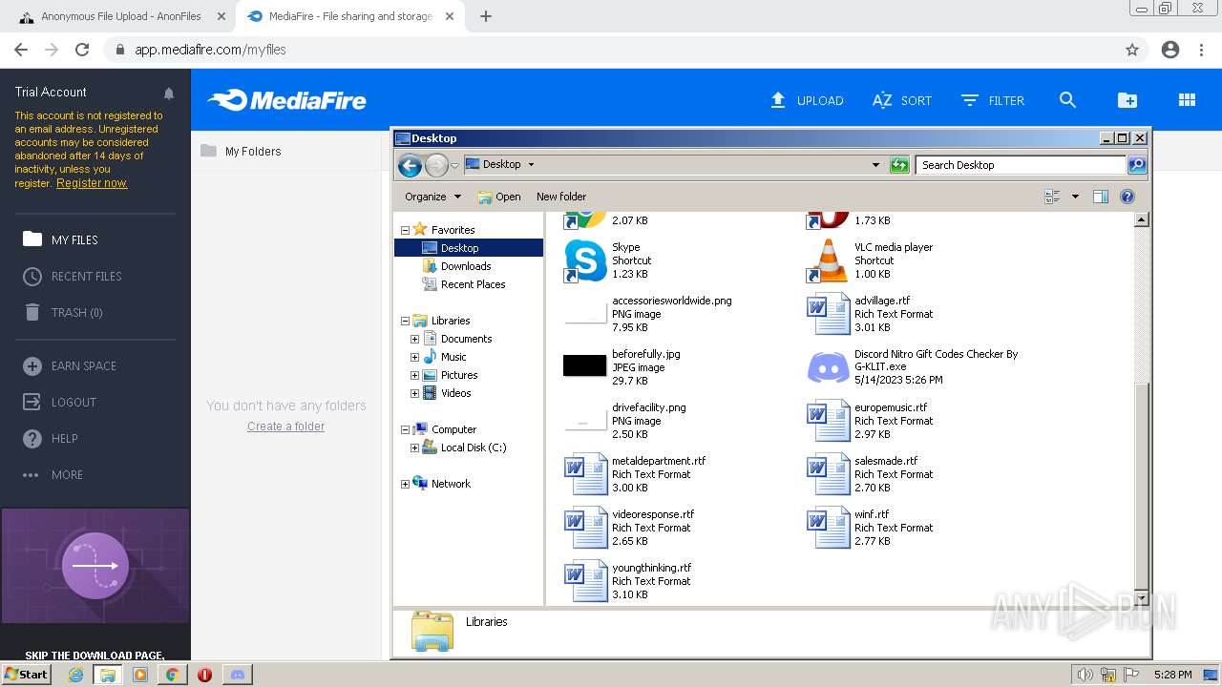1222x687 pixels.
Task: Open the change view dropdown arrow
Action: coord(1075,197)
